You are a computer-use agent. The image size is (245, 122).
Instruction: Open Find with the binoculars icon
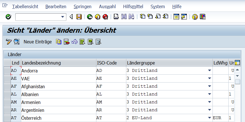pos(124,17)
